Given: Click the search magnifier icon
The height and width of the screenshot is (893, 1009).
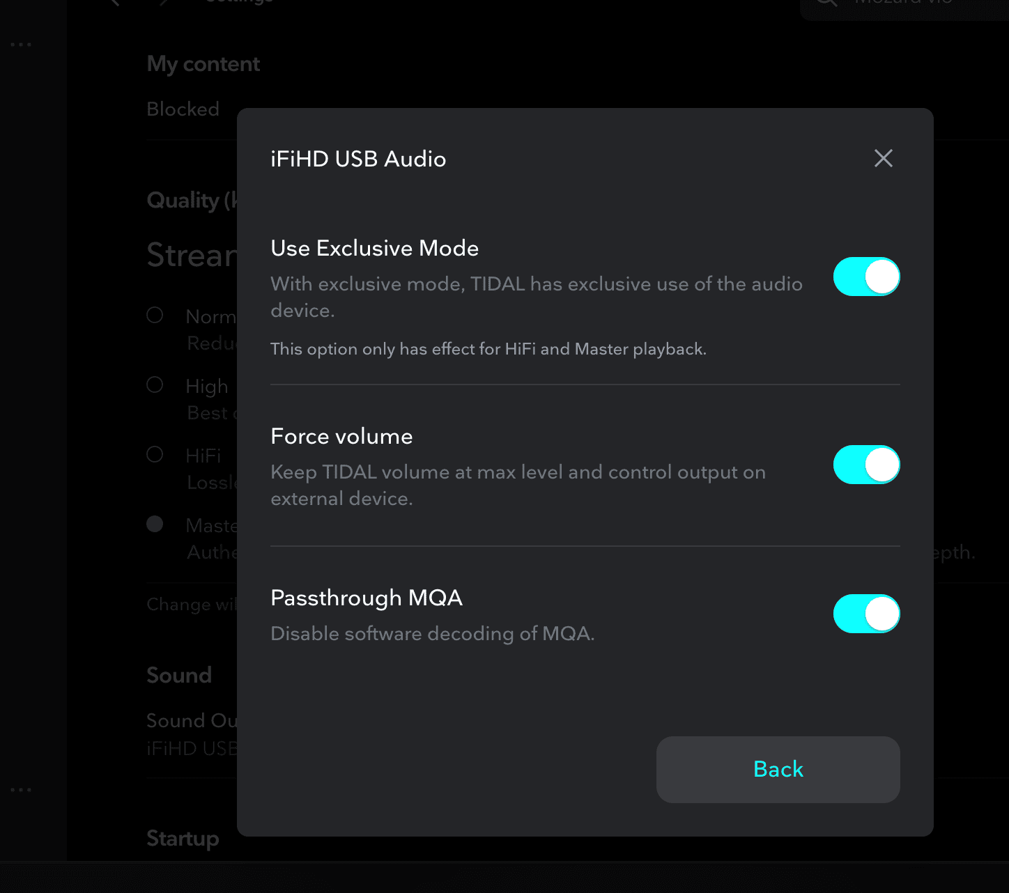Looking at the screenshot, I should pos(826,2).
